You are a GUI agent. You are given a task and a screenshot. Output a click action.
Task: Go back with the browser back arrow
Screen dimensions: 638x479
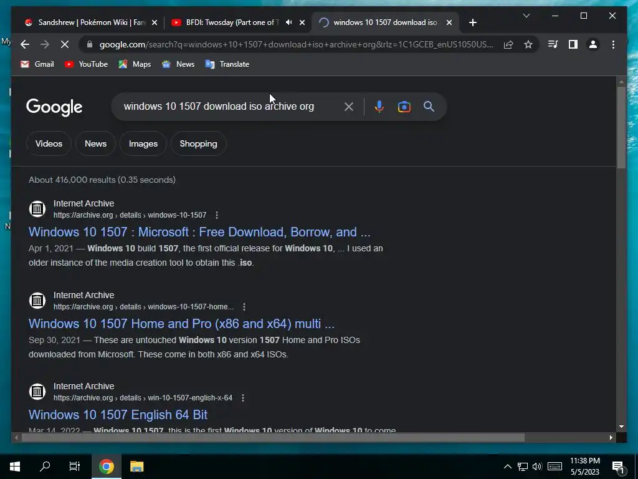pyautogui.click(x=25, y=44)
